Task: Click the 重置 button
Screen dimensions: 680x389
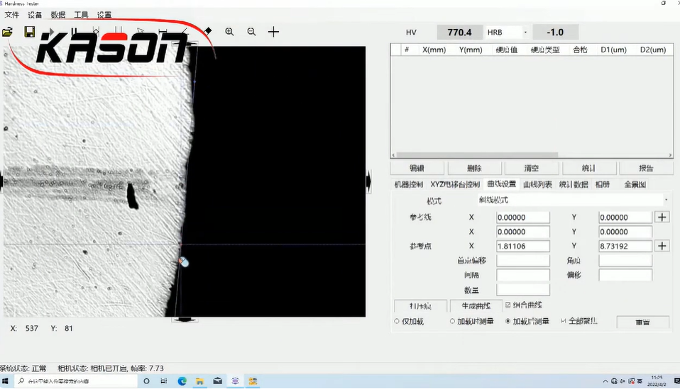Action: tap(642, 322)
